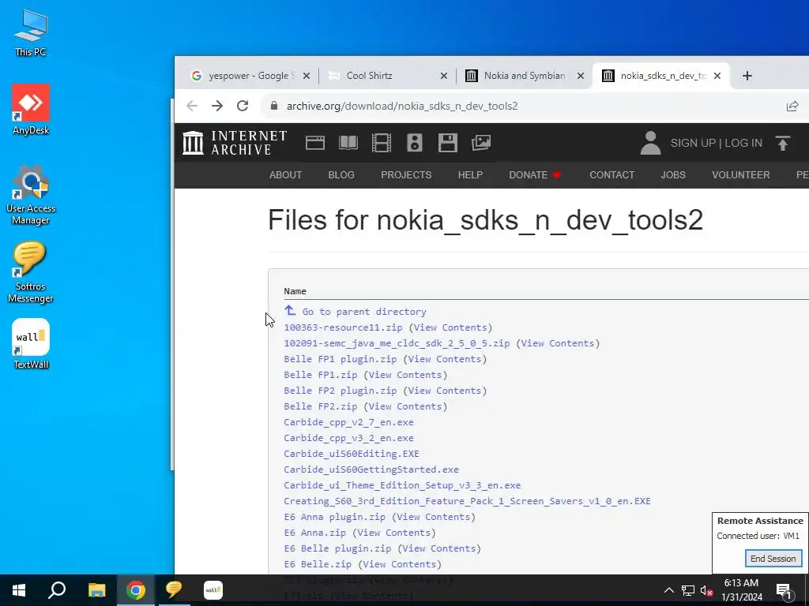Download Carbide_cpp_v3_2_en.exe

(x=348, y=438)
